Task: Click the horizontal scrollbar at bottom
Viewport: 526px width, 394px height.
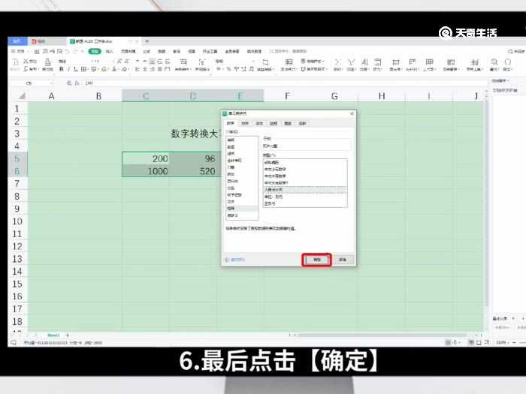Action: pos(382,335)
